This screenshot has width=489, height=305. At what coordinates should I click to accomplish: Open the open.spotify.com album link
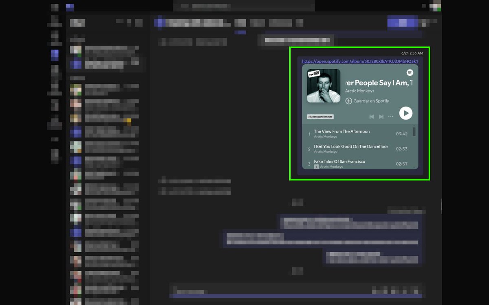point(360,61)
